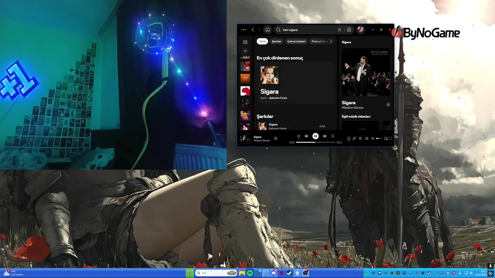
Task: Open OBS Studio from the taskbar
Action: pos(306,273)
